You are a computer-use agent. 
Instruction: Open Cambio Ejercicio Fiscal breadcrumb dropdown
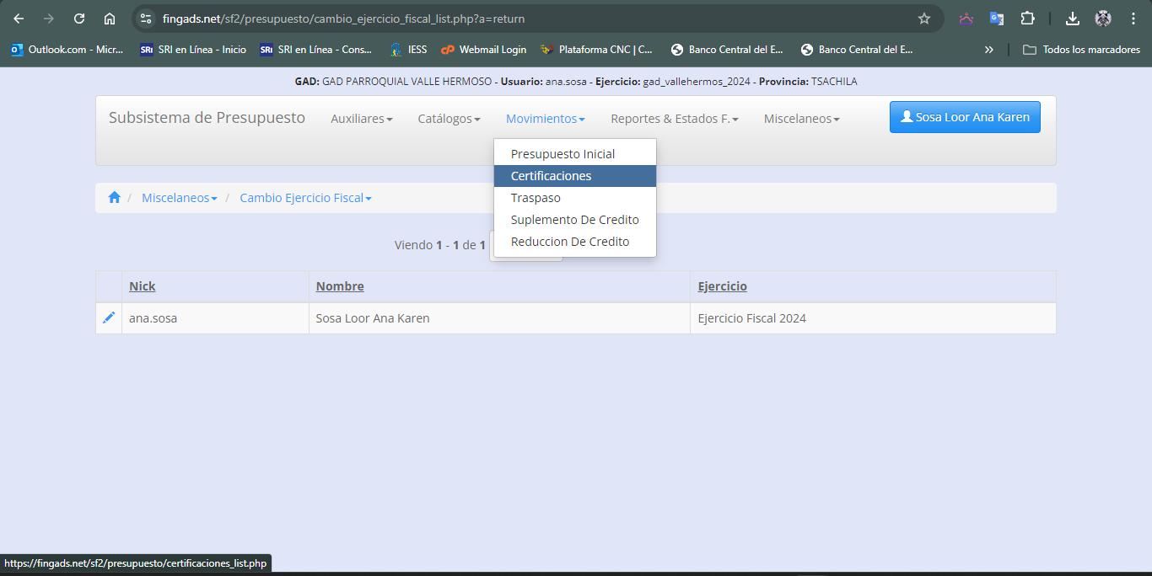click(305, 198)
